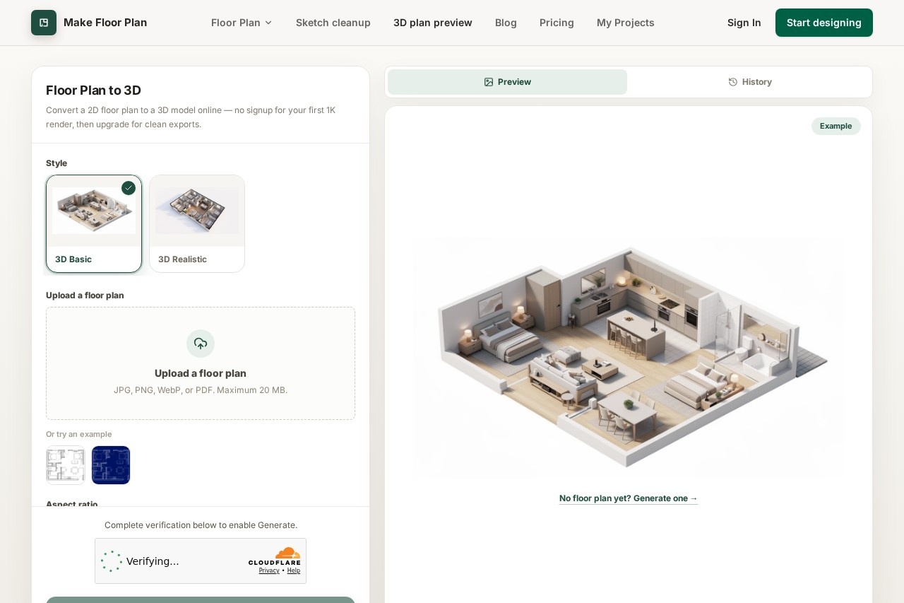Switch to the Preview tab
This screenshot has width=904, height=603.
507,82
